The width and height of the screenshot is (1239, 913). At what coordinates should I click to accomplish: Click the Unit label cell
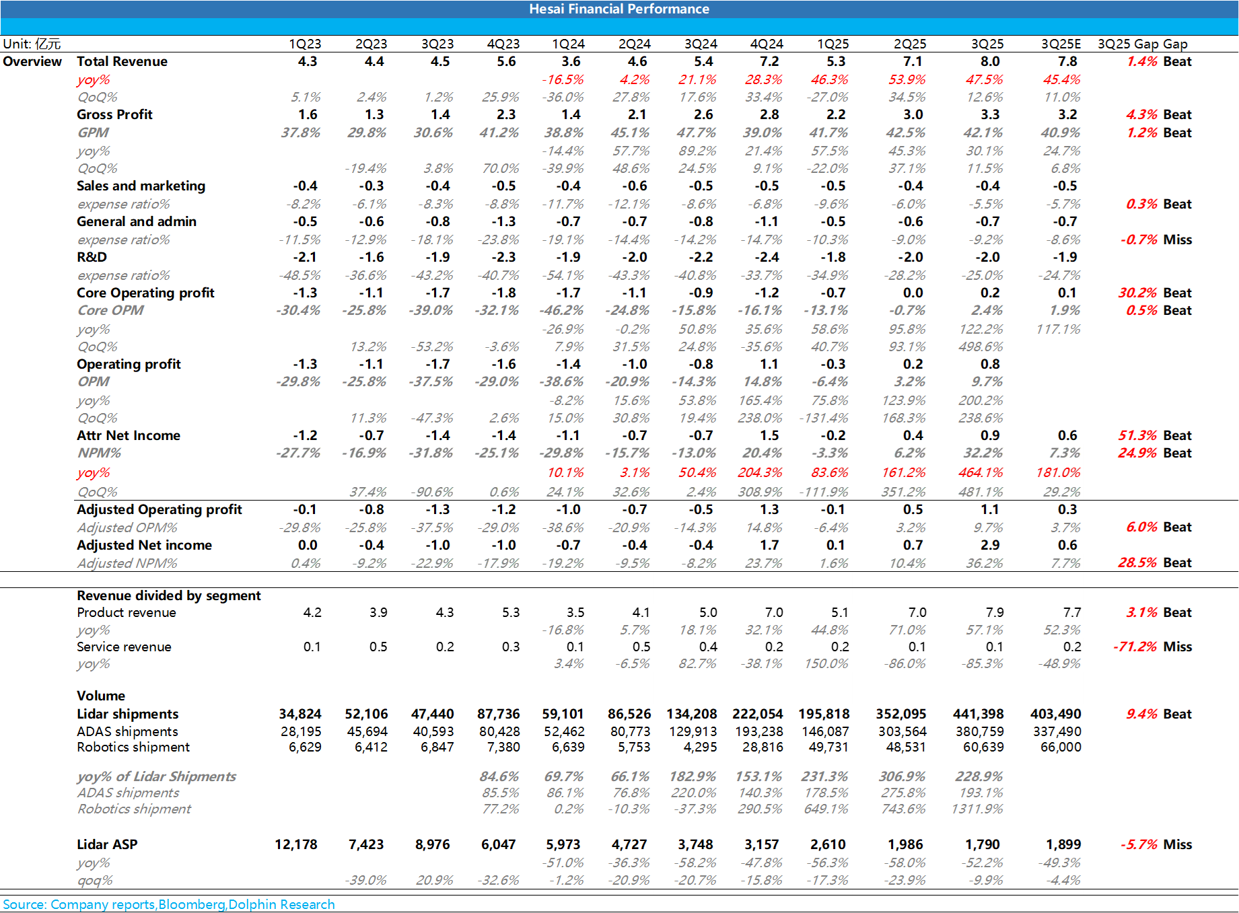pyautogui.click(x=32, y=44)
